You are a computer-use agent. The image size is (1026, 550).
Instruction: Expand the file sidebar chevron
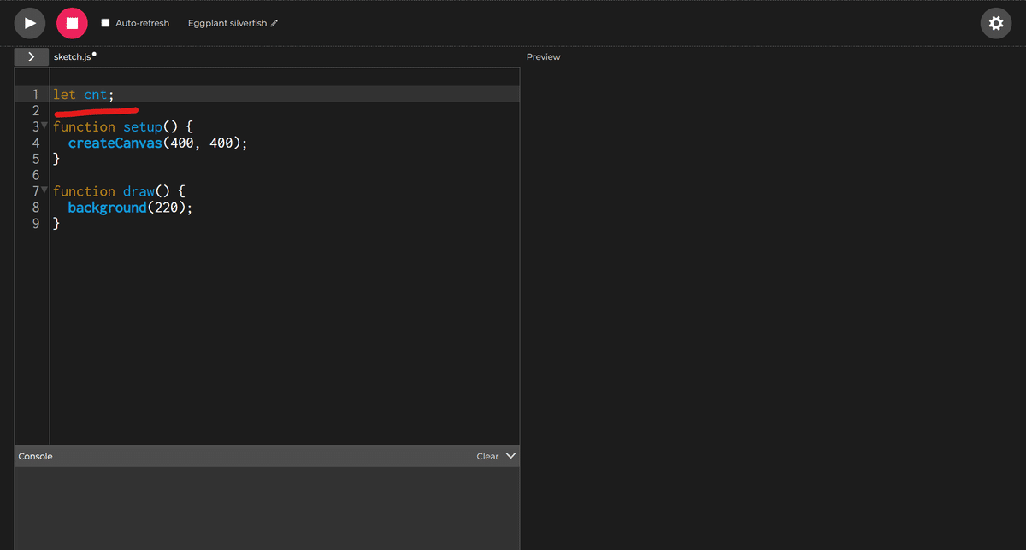pos(32,56)
